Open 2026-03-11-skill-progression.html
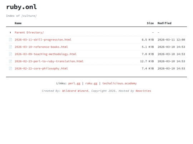 (x=43, y=40)
